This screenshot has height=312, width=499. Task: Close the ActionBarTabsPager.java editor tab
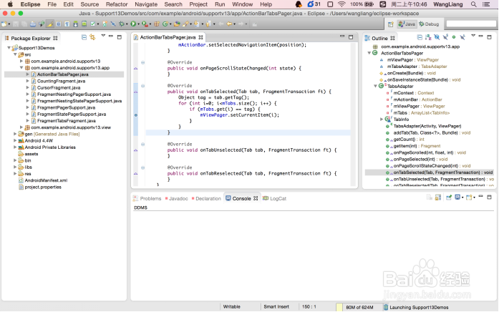pos(200,37)
